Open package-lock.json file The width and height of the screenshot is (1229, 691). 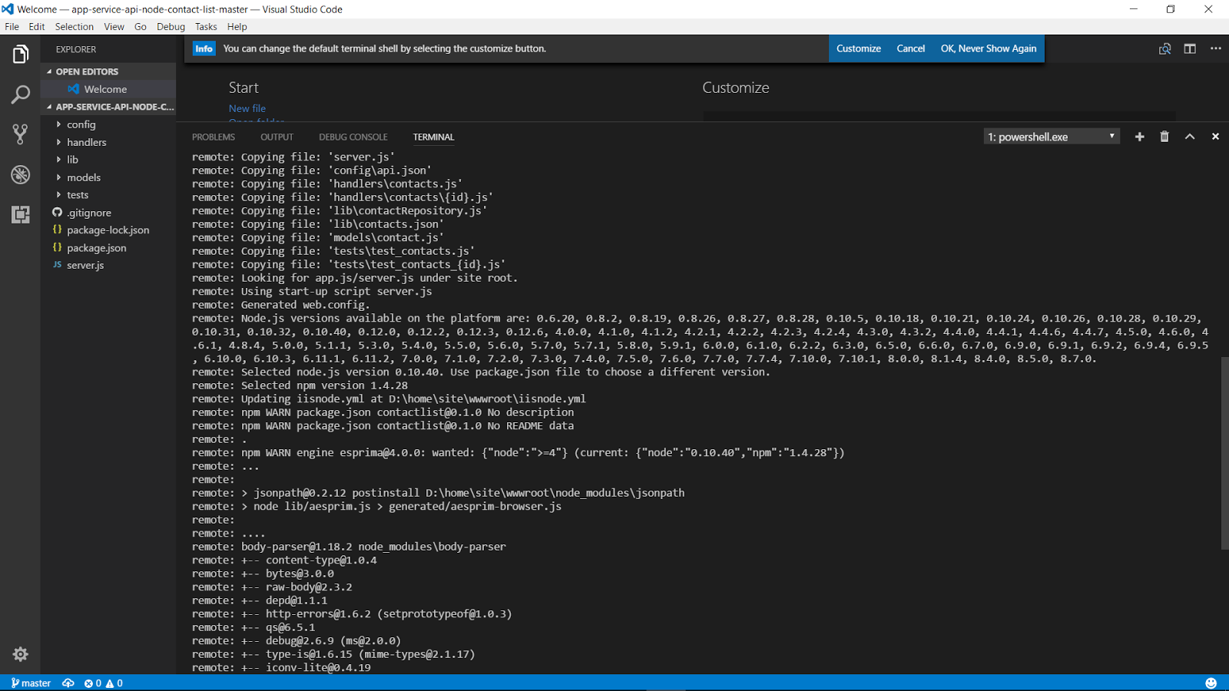click(108, 230)
